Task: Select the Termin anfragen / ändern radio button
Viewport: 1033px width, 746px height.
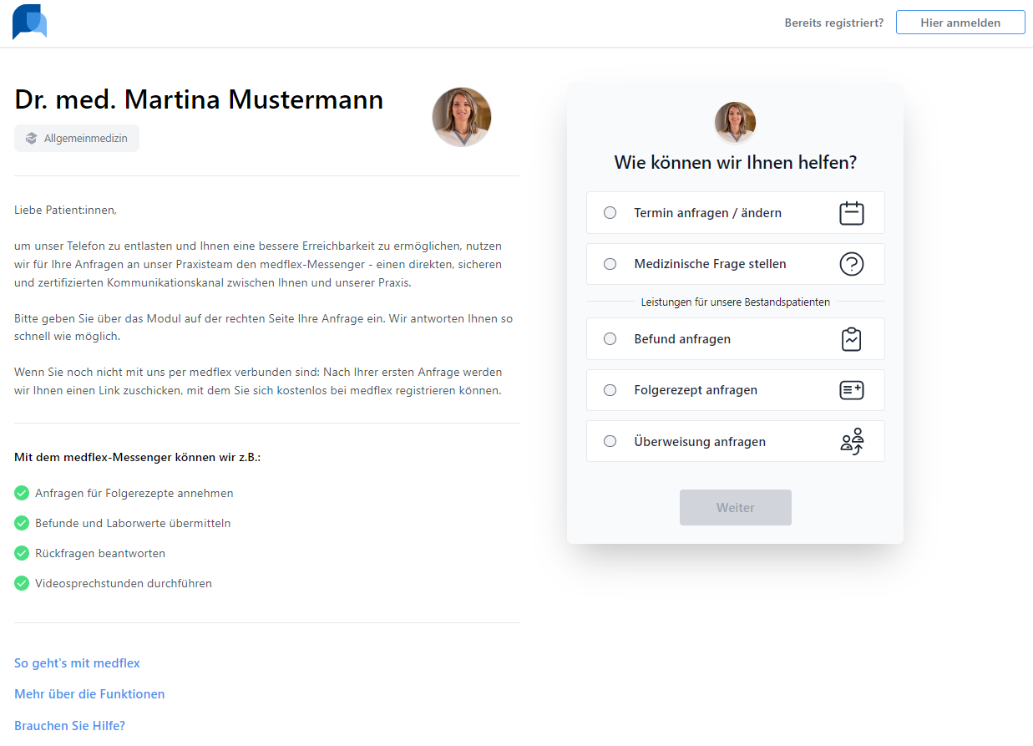Action: 610,213
